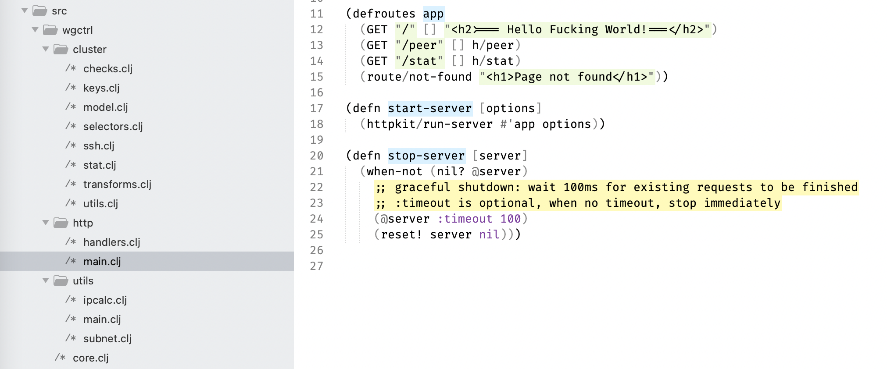Click the "/stat" route string
The image size is (887, 369).
click(419, 61)
